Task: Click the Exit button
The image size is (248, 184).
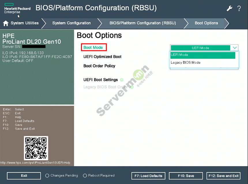Action: [24, 176]
